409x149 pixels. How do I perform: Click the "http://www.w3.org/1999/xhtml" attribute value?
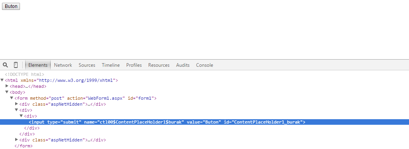[76, 81]
